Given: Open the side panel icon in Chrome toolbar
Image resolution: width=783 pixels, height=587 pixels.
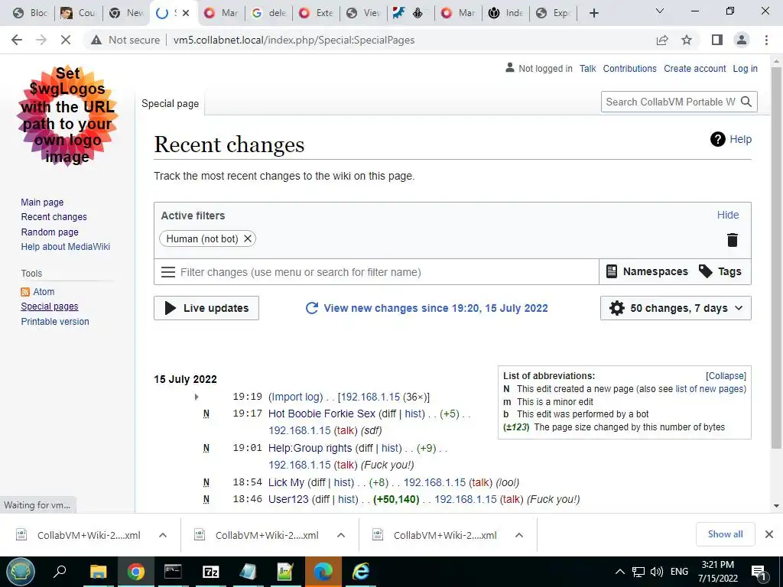Looking at the screenshot, I should 717,40.
